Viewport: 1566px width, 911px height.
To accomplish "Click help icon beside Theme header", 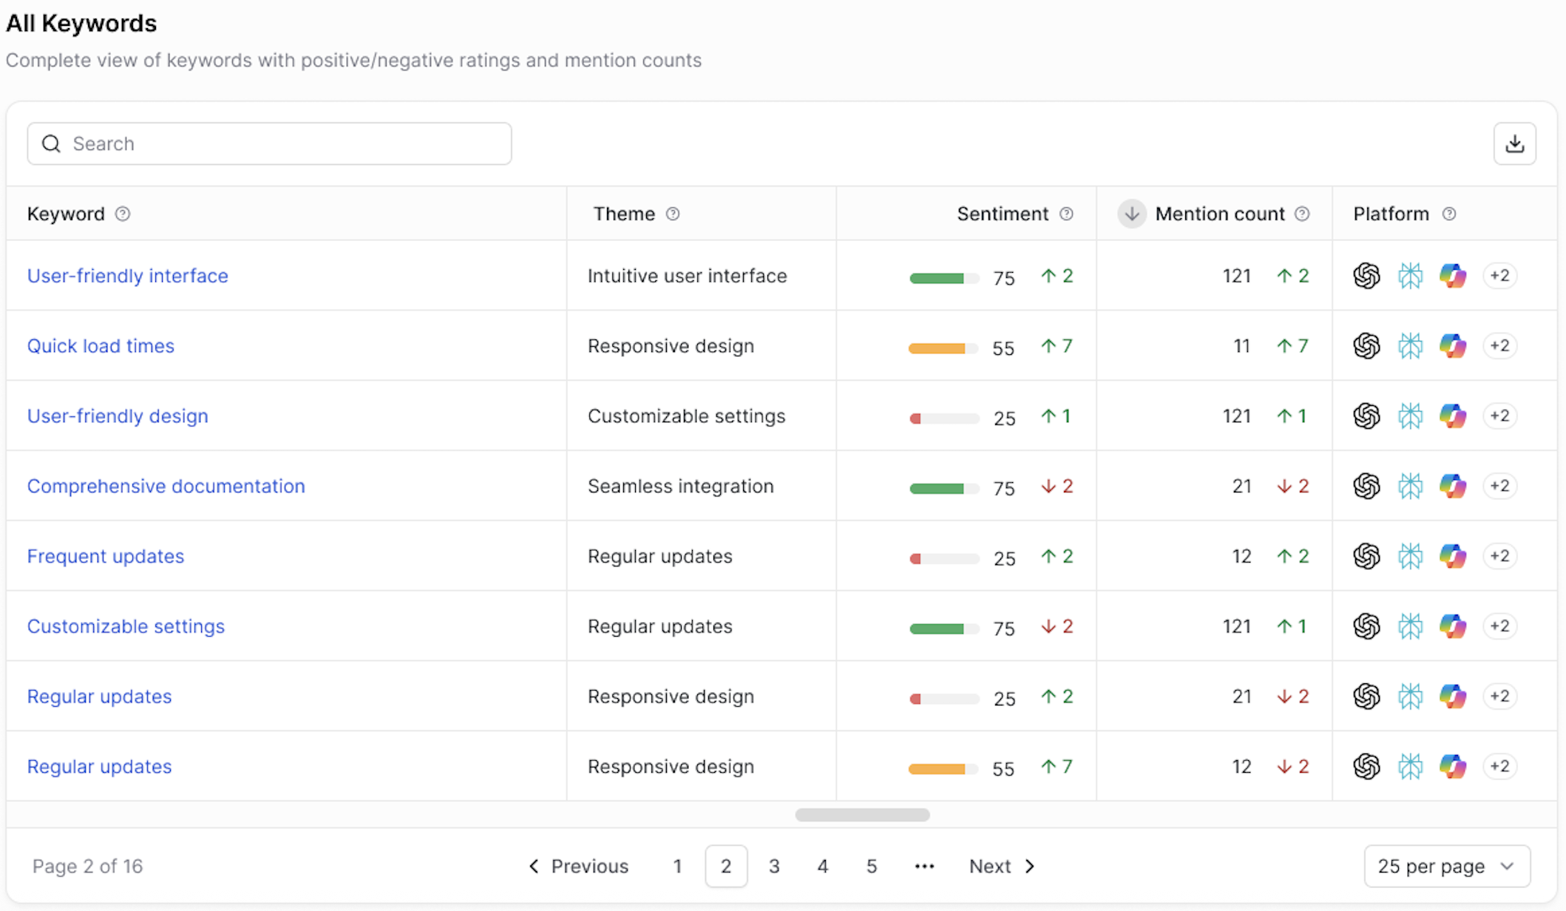I will coord(673,214).
